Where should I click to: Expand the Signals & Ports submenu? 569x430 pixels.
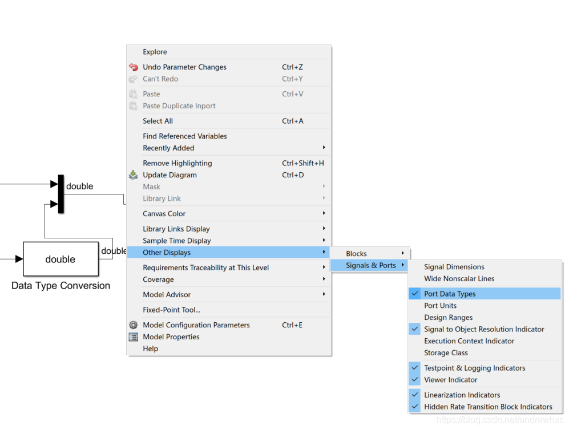(x=370, y=265)
